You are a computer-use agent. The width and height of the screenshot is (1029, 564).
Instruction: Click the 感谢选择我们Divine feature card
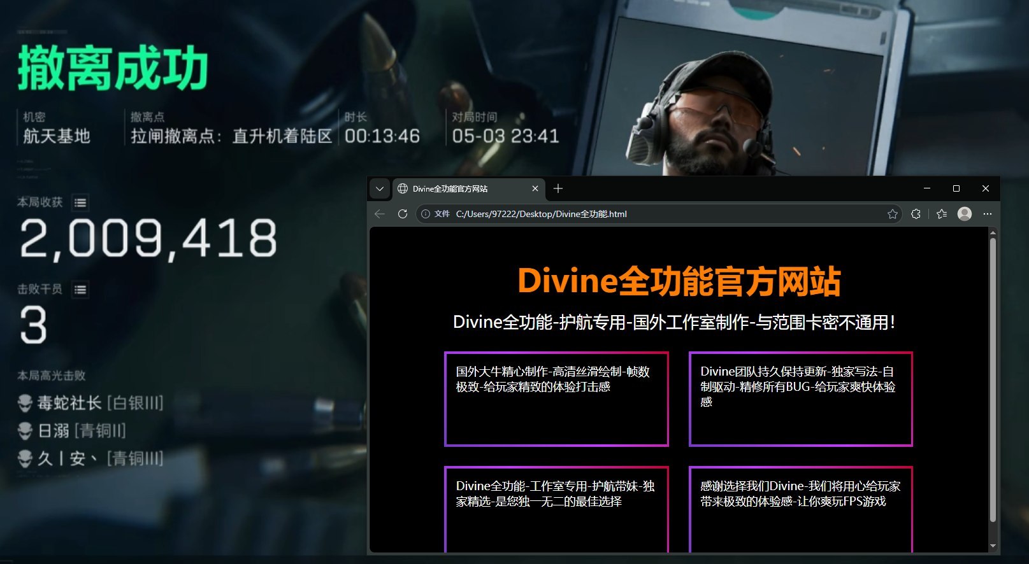(801, 509)
